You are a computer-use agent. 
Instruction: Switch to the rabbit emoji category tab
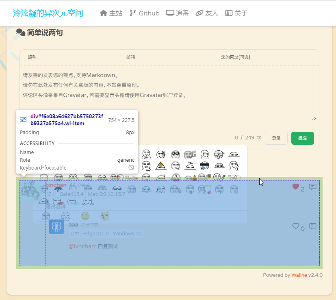(65, 216)
